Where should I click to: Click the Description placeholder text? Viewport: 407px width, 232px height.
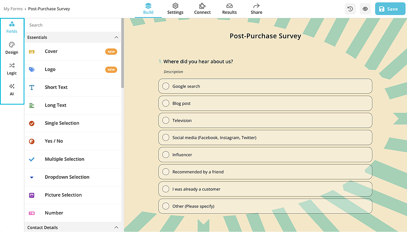tap(173, 72)
